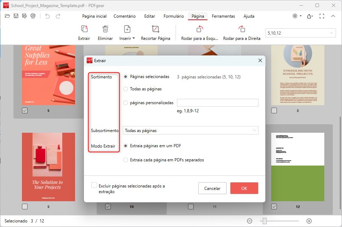
Task: Switch to the Ferramentas tab
Action: (224, 16)
